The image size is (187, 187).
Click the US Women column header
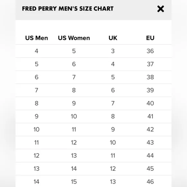74,38
